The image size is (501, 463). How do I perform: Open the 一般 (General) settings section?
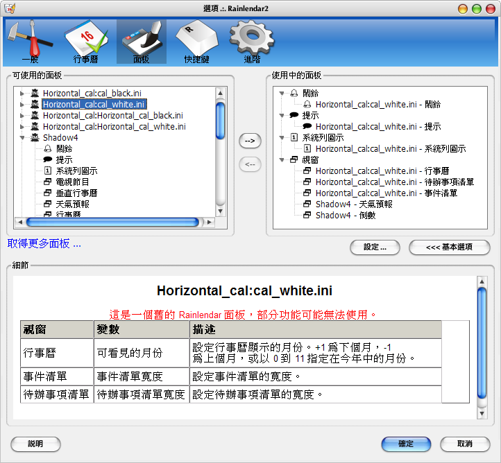[x=30, y=42]
